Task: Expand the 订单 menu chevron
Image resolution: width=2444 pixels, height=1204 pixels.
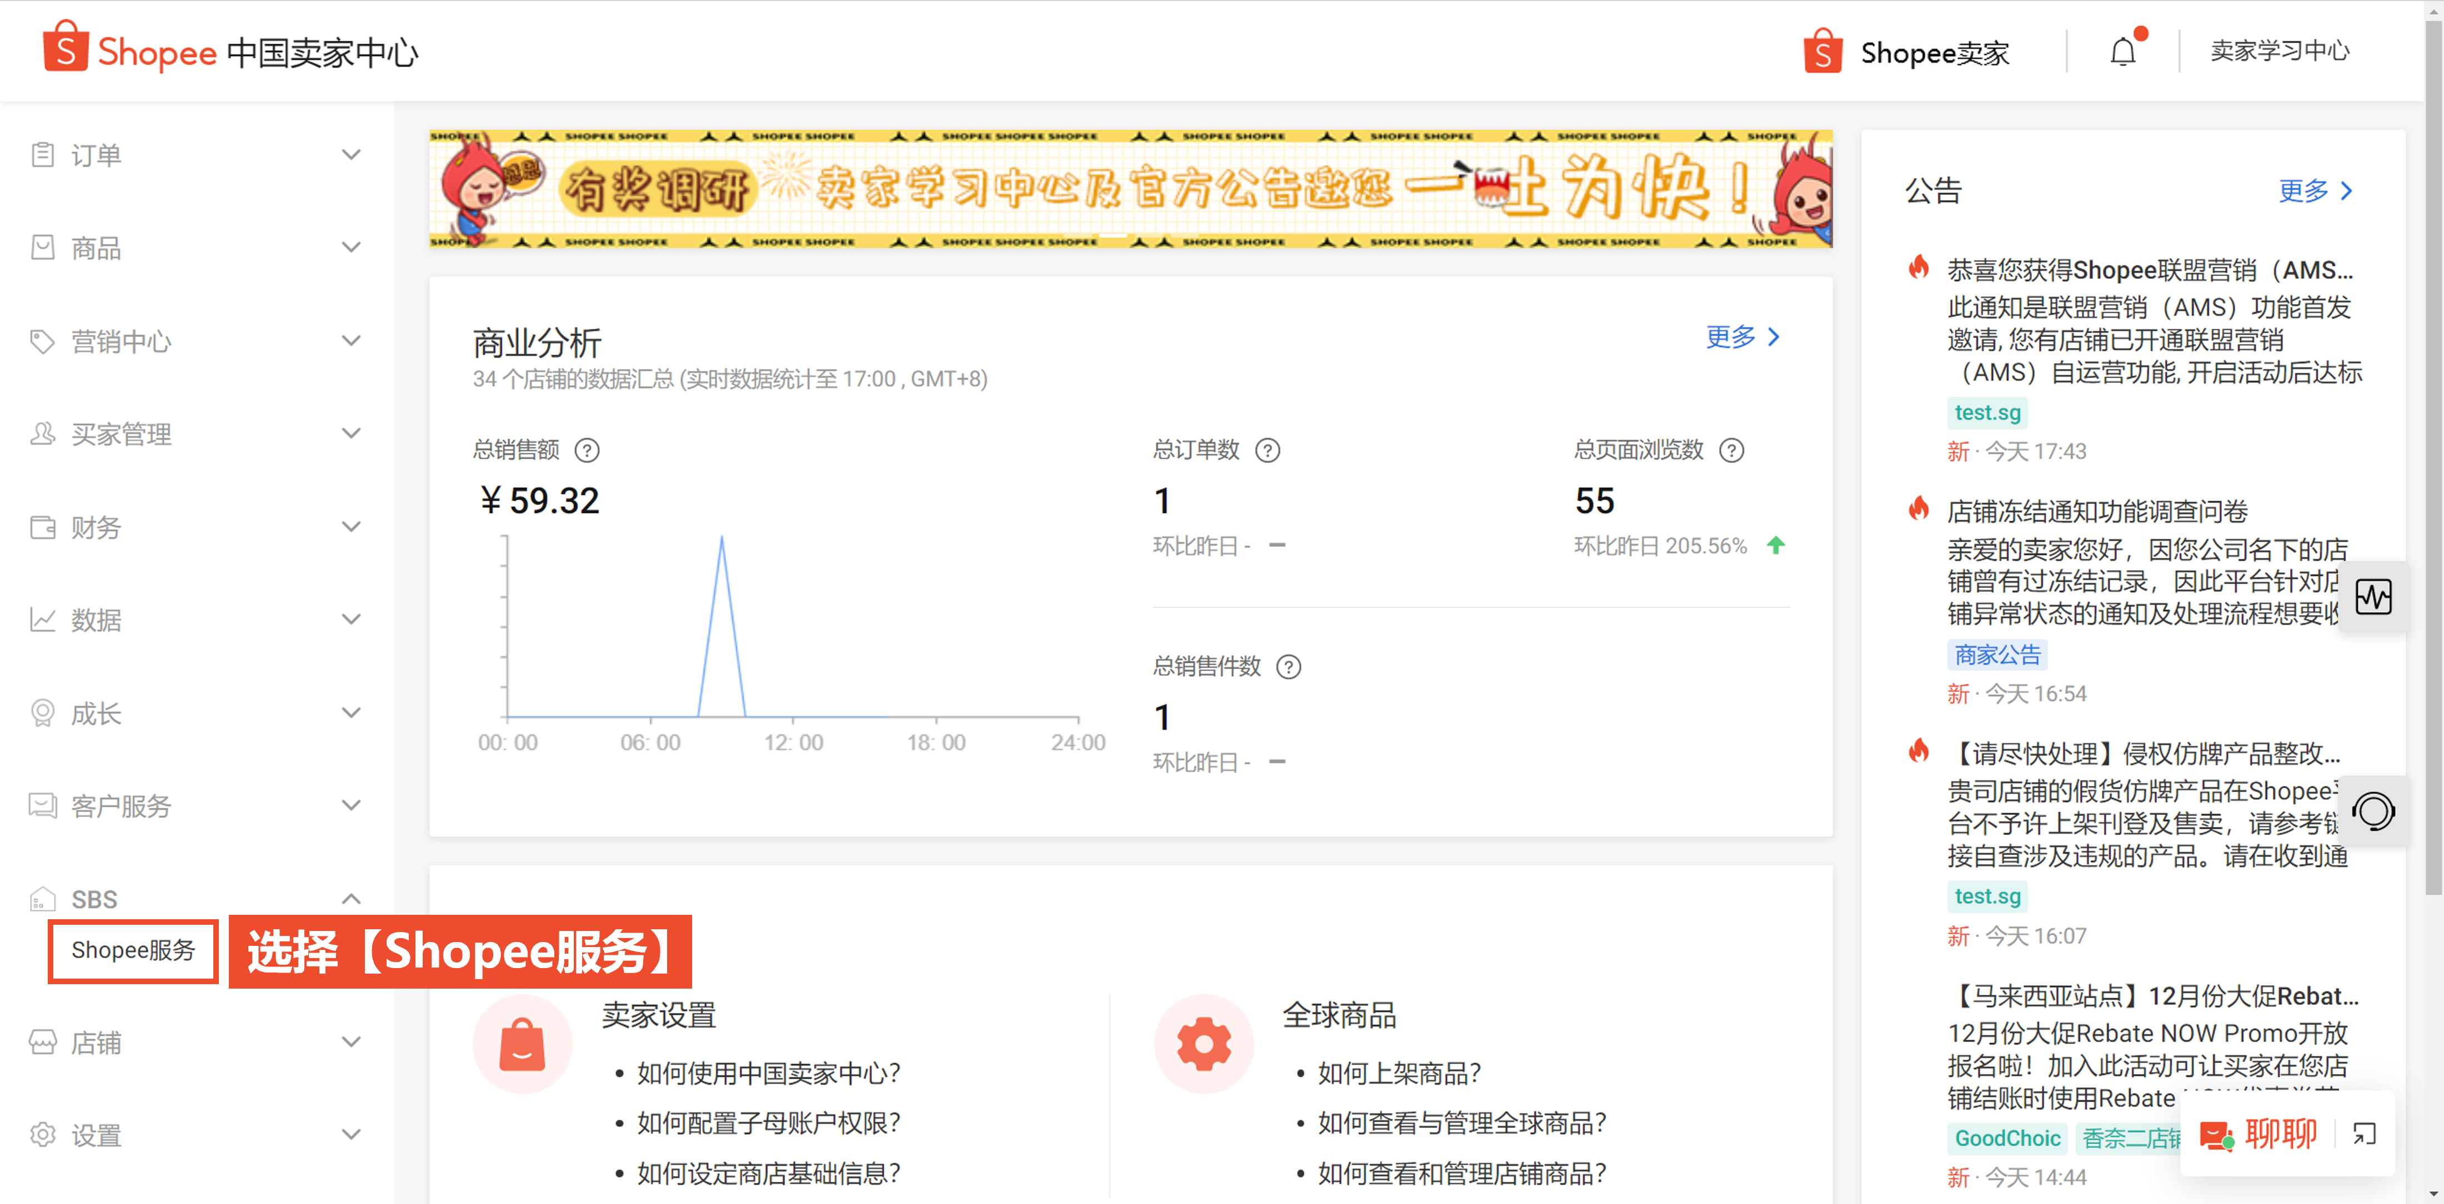Action: point(351,154)
